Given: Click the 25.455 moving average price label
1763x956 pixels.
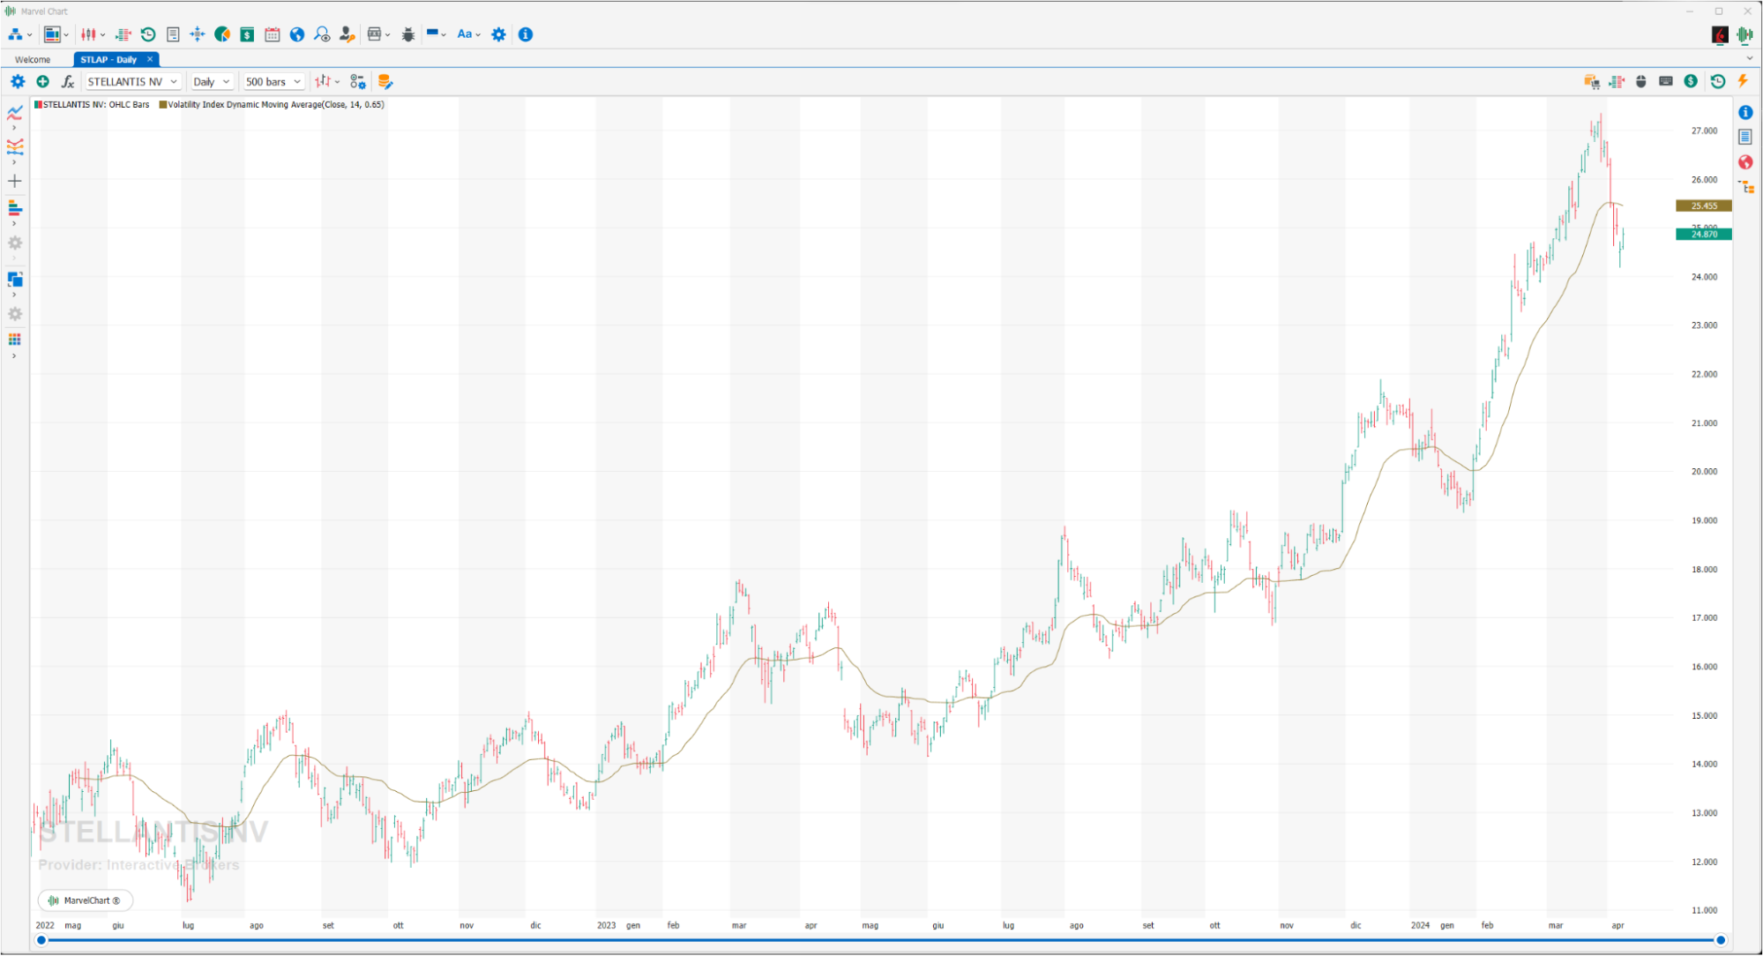Looking at the screenshot, I should pos(1704,205).
